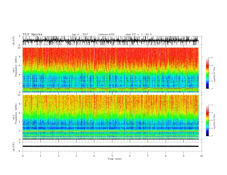The width and height of the screenshot is (227, 175).
Task: Click the time axis tick label "10"
Action: point(201,156)
